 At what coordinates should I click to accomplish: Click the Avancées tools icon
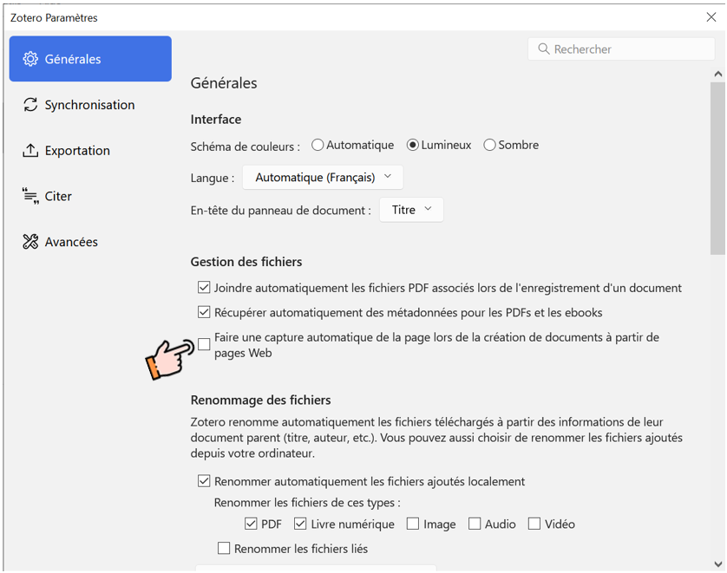[30, 242]
